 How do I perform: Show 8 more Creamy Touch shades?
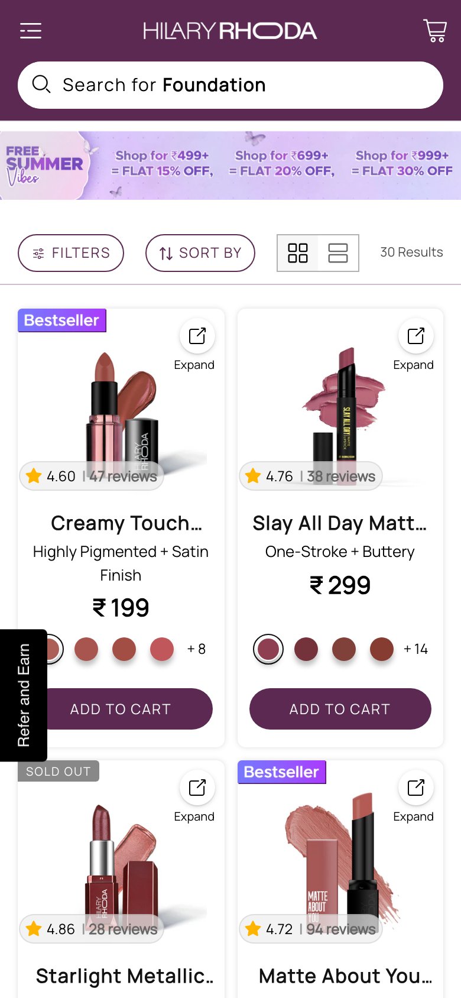pyautogui.click(x=196, y=649)
